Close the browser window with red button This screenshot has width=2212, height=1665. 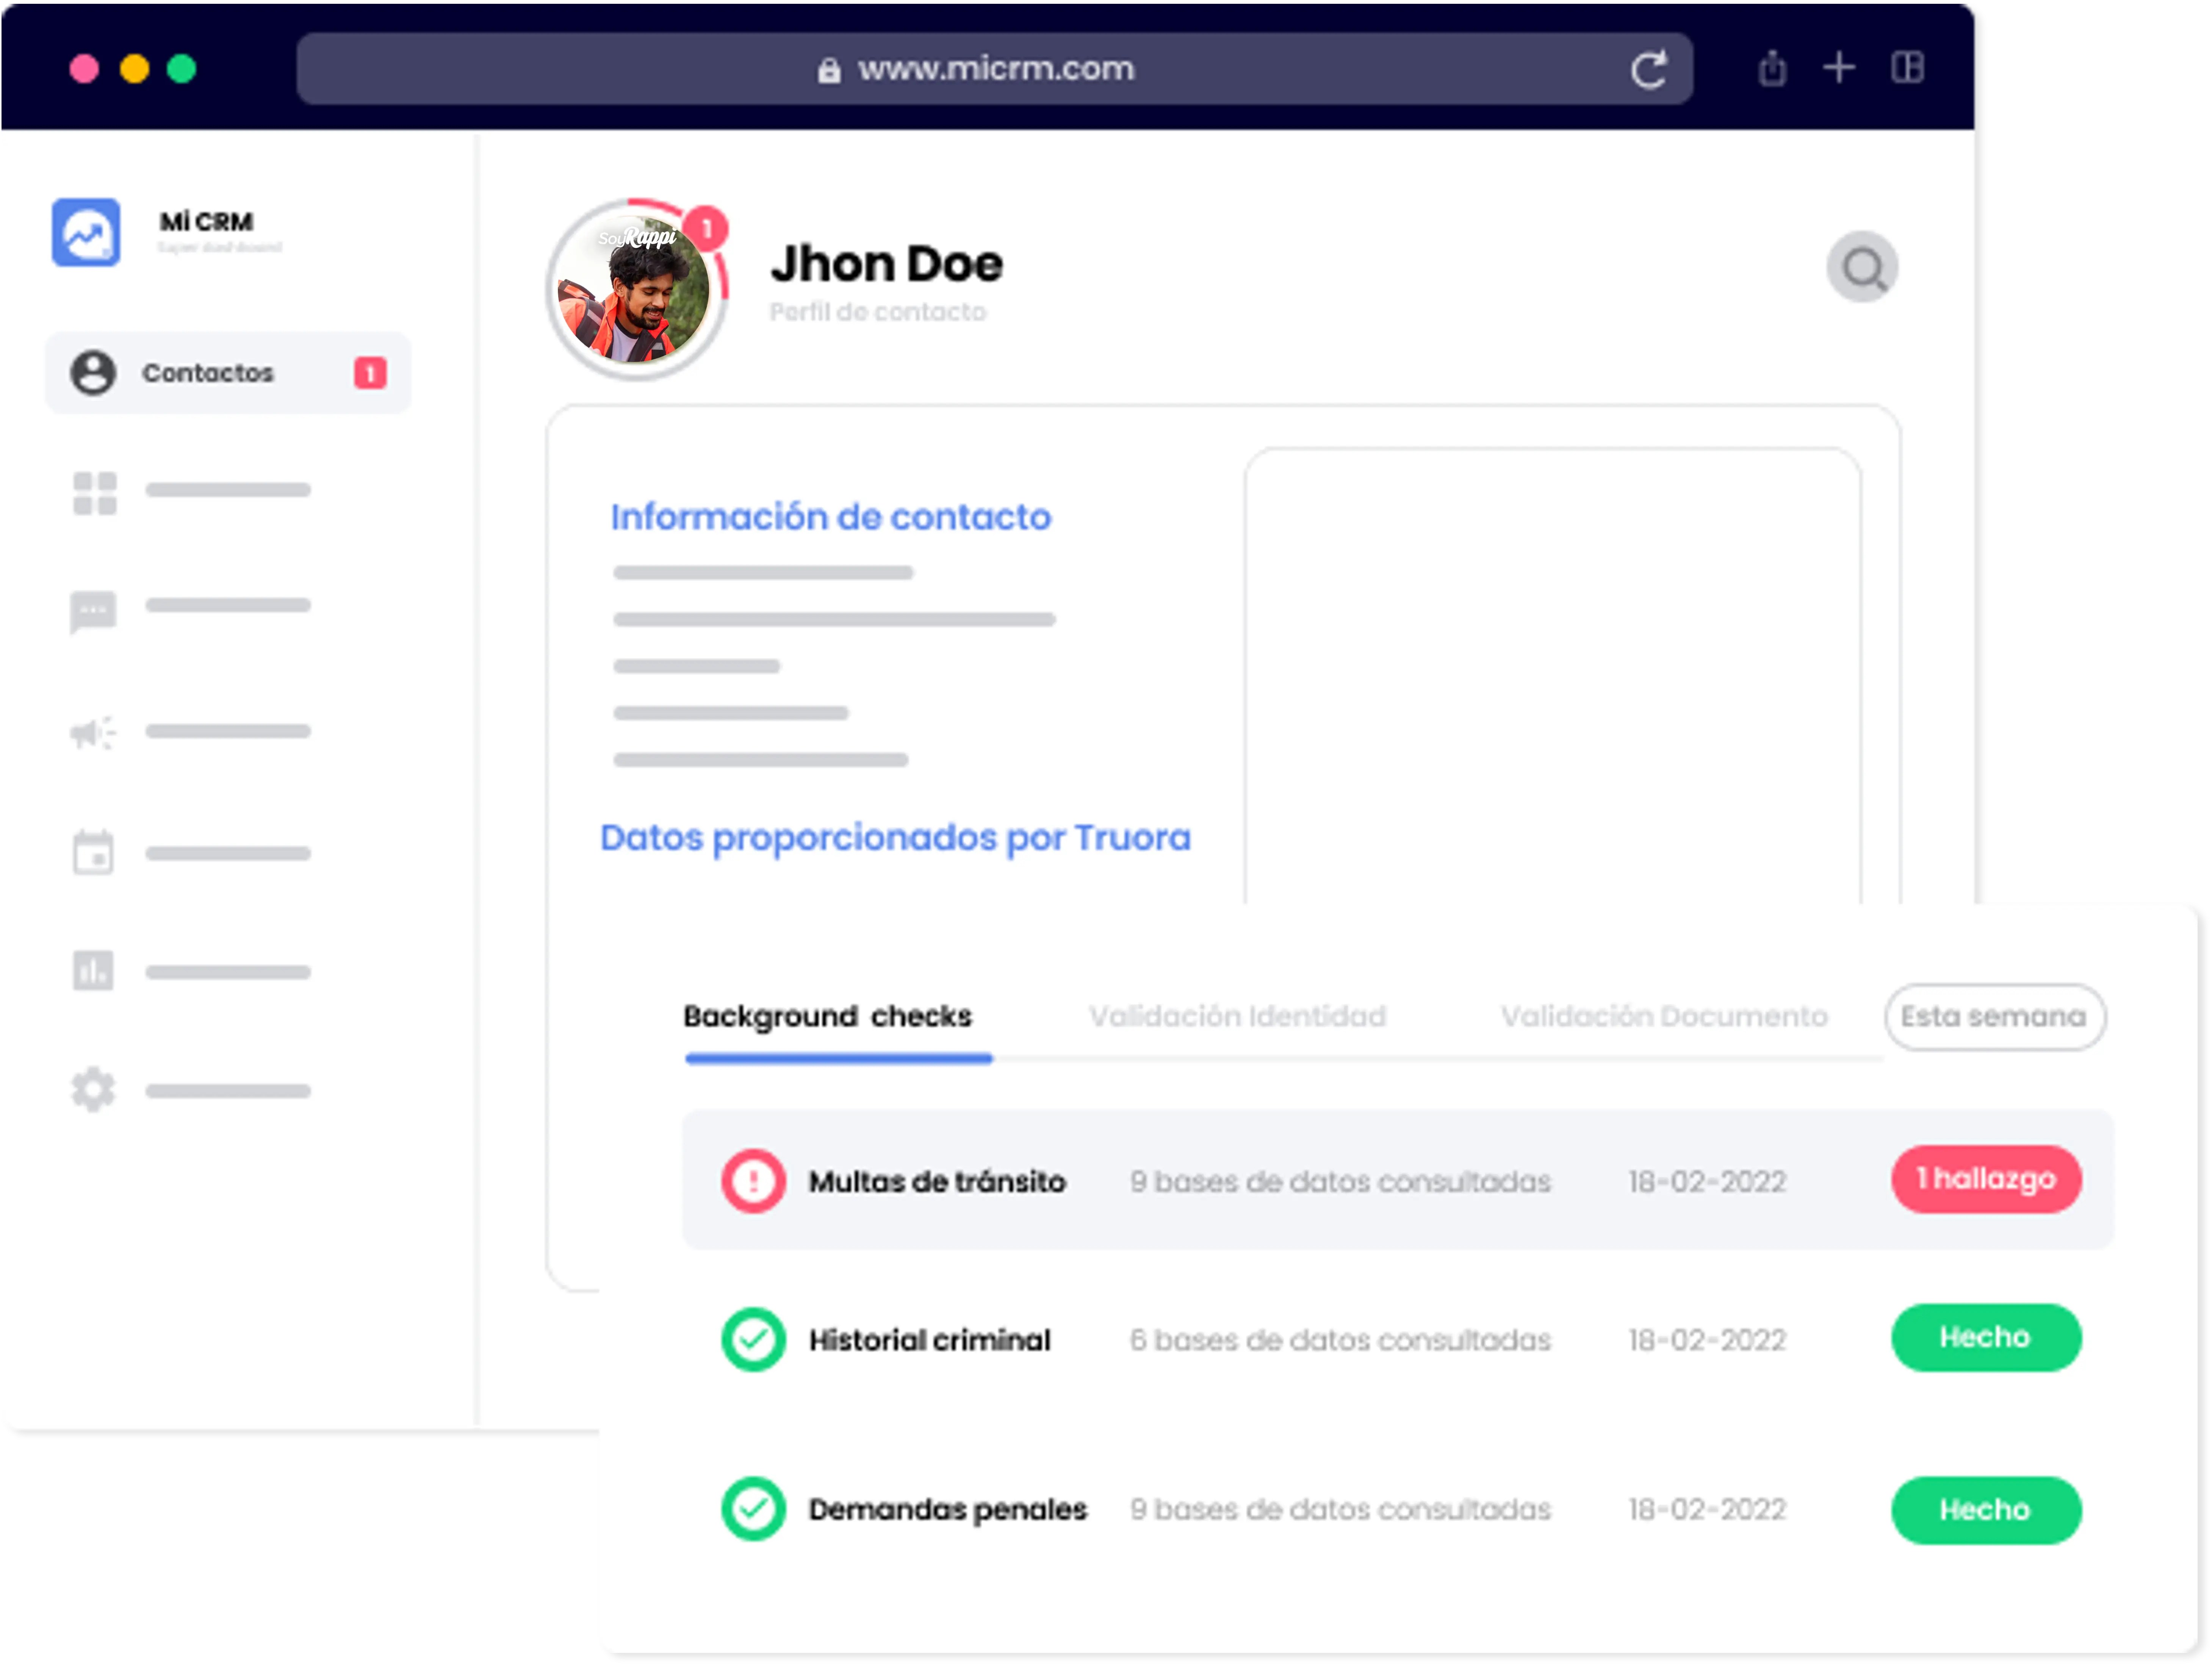tap(84, 69)
